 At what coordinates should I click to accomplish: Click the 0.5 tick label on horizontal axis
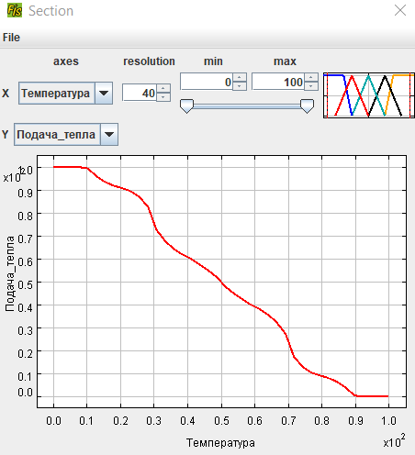(x=221, y=421)
